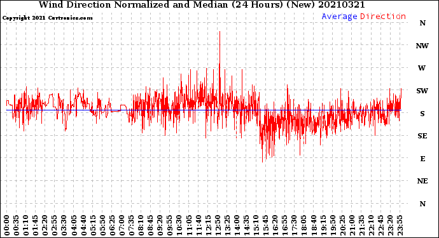Click the "12:15" time label

[x=209, y=225]
